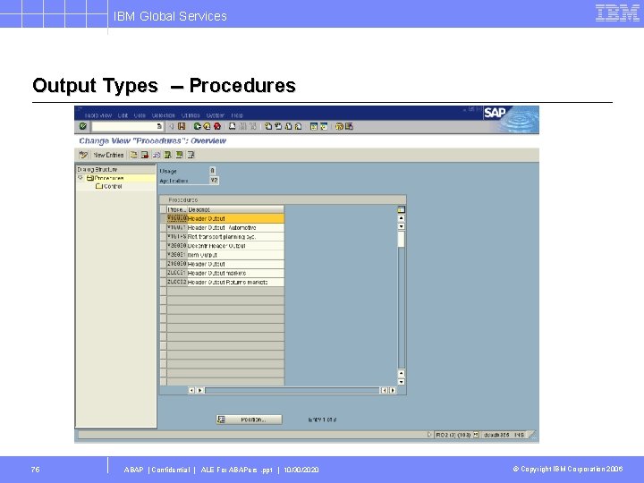Viewport: 644px width, 483px height.
Task: Click the Last Page icon
Action: tap(298, 126)
